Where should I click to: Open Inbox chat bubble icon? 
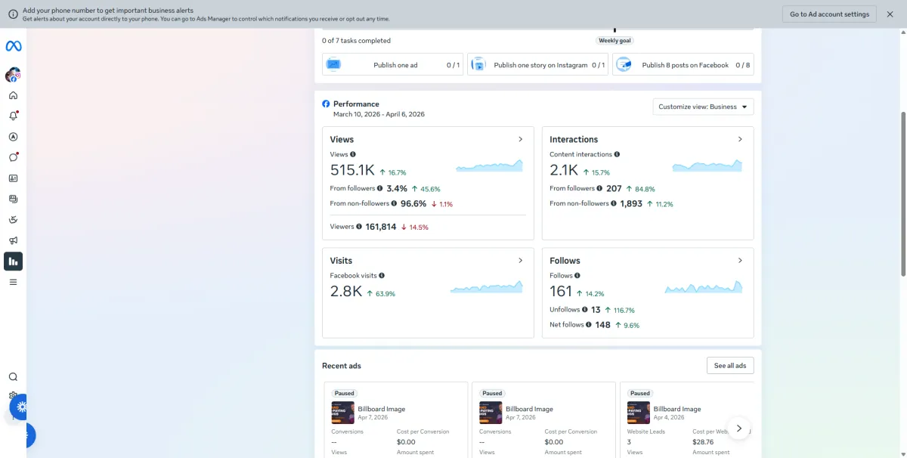pos(13,158)
